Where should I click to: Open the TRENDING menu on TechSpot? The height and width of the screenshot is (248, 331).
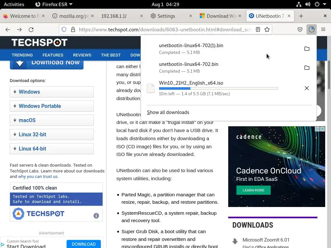[x=22, y=55]
